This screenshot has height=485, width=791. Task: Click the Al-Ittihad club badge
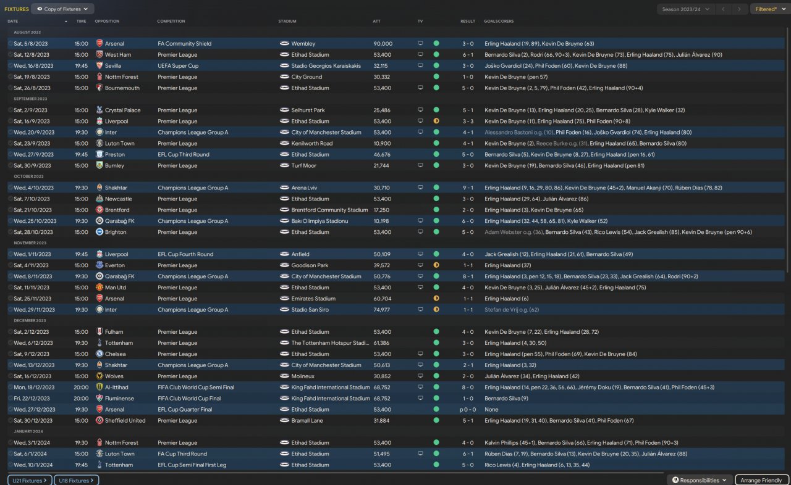(x=99, y=388)
